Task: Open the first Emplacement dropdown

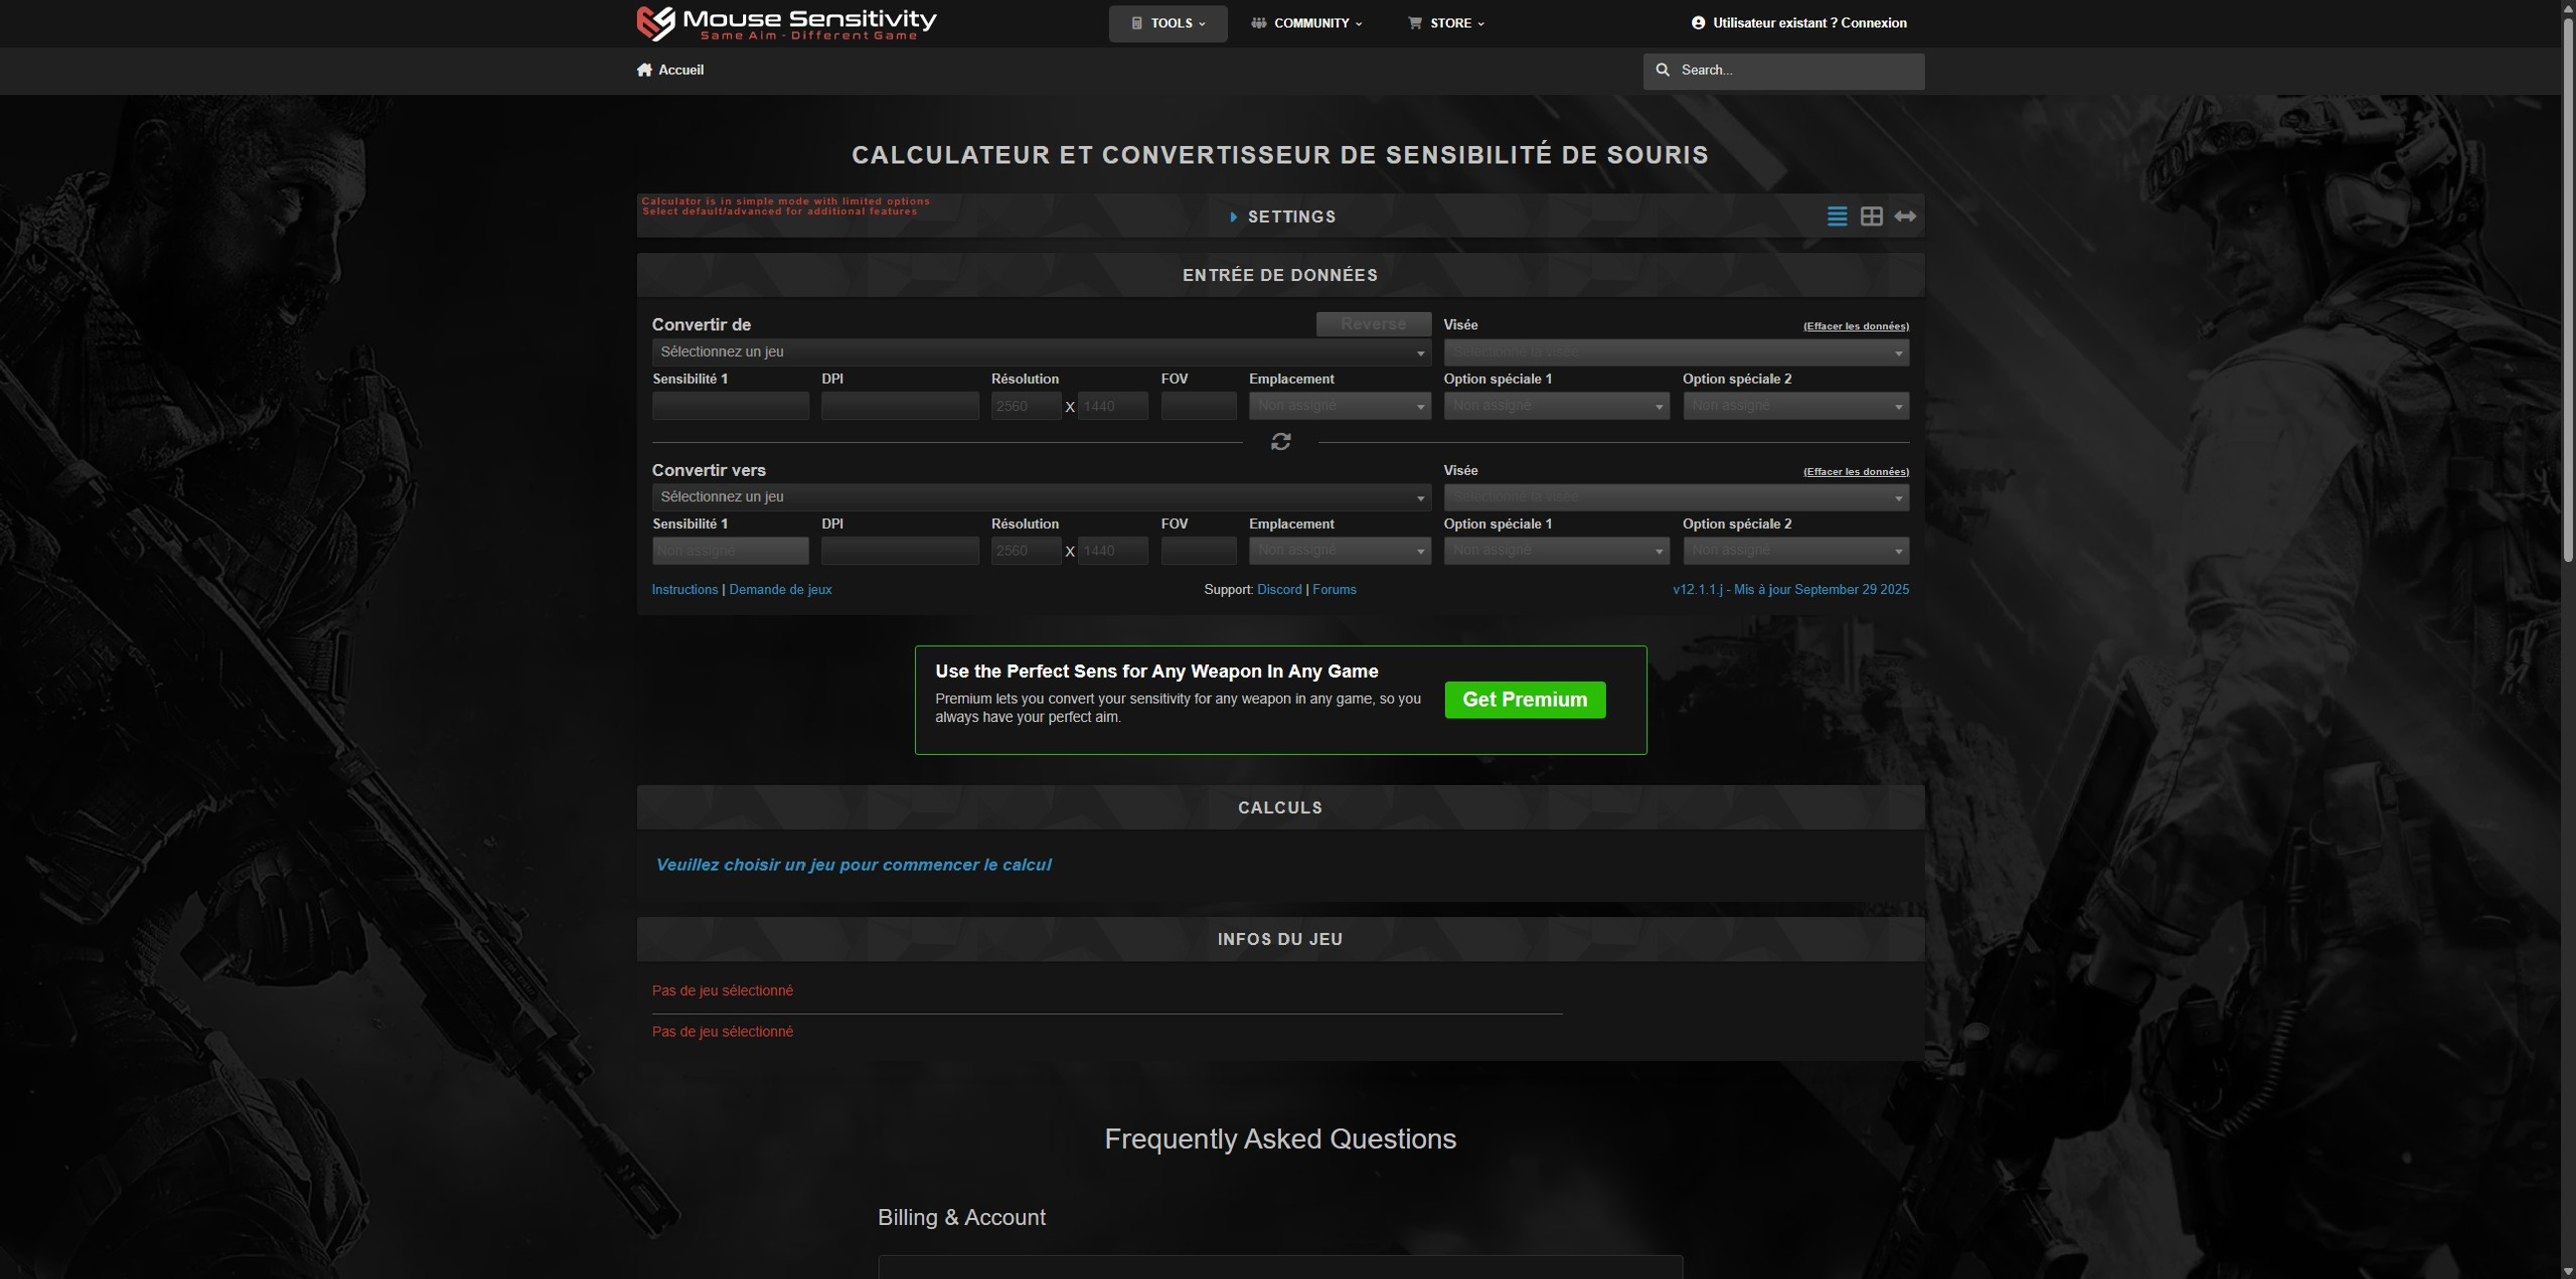Action: tap(1339, 406)
